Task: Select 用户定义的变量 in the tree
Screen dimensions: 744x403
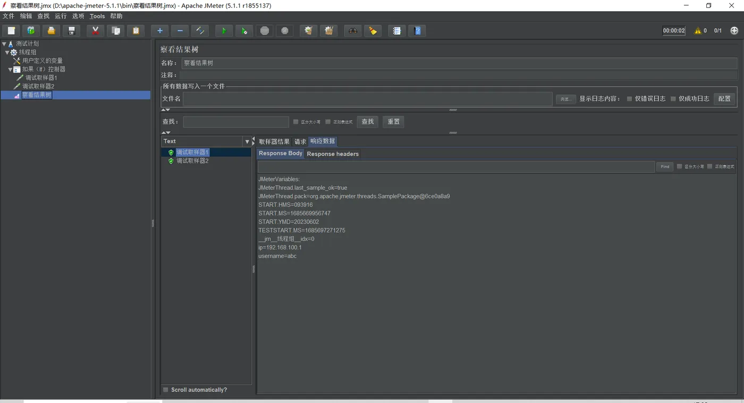Action: tap(43, 61)
